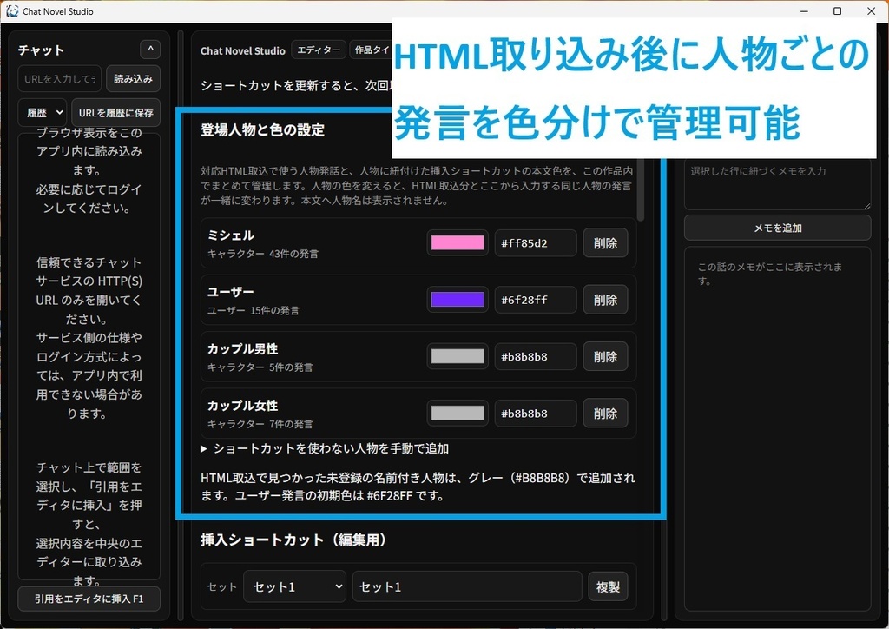Click the memo textarea for selected row
This screenshot has height=629, width=889.
pos(777,185)
